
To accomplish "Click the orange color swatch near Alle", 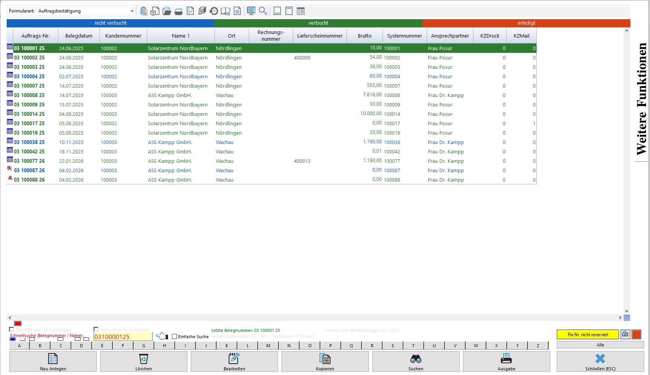I will click(636, 334).
